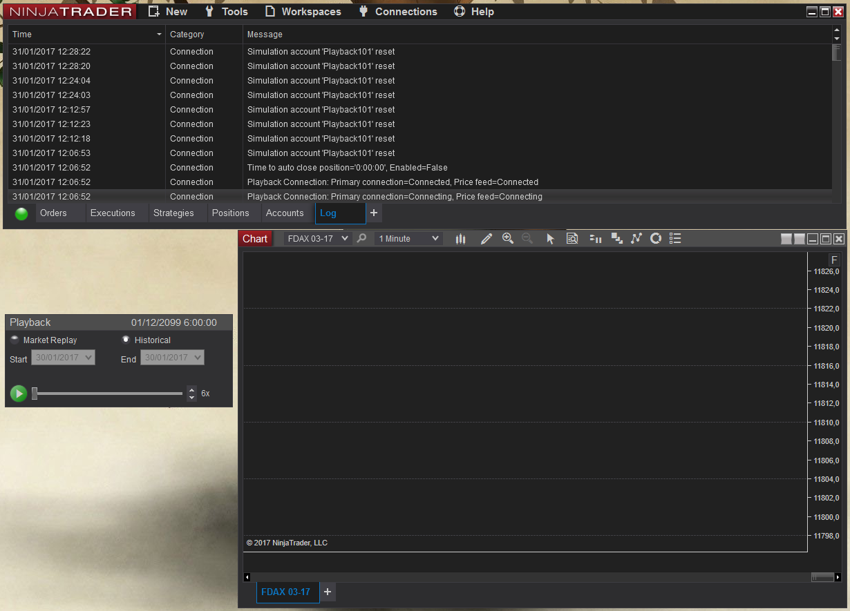Decrease playback speed with down arrow
This screenshot has height=611, width=850.
pos(192,398)
